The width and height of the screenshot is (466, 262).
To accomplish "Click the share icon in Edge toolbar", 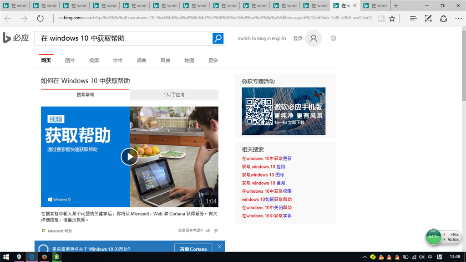I will pos(443,19).
